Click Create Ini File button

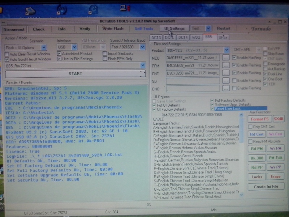266,187
